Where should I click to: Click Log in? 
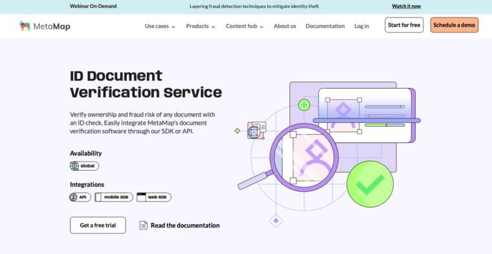[361, 26]
